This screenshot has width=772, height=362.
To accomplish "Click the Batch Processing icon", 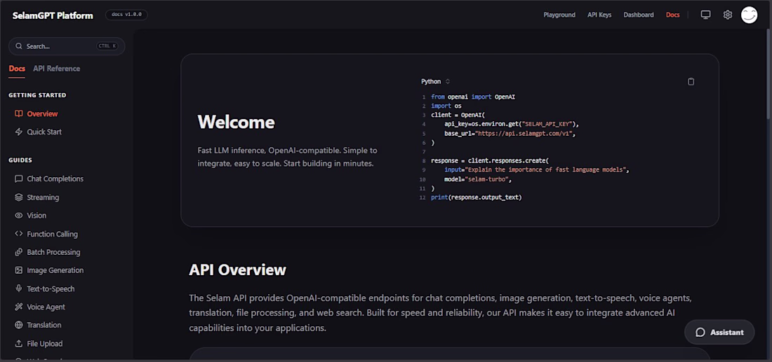I will point(19,252).
